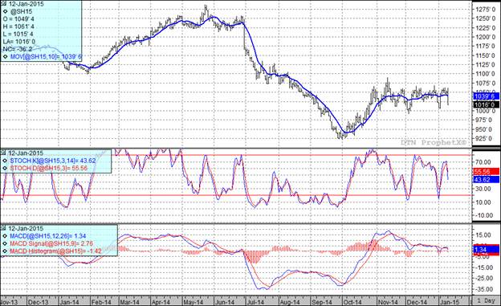The height and width of the screenshot is (306, 501).
Task: Click the Mar-14 date axis label
Action: coord(130,302)
